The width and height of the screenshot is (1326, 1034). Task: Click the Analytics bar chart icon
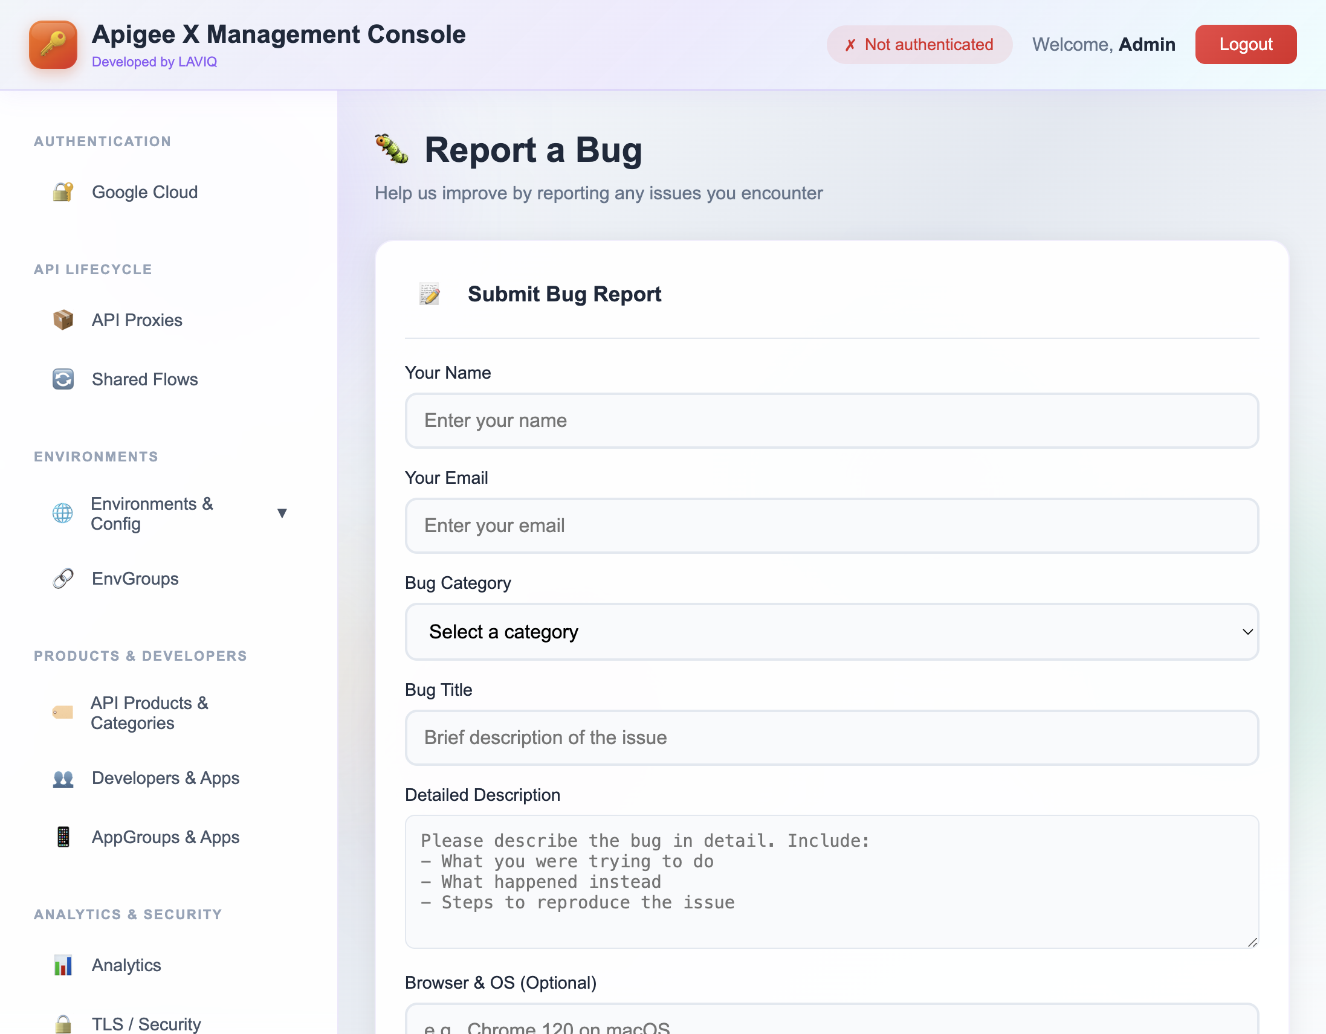[62, 965]
